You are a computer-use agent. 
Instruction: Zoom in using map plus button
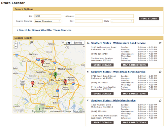click(x=16, y=43)
